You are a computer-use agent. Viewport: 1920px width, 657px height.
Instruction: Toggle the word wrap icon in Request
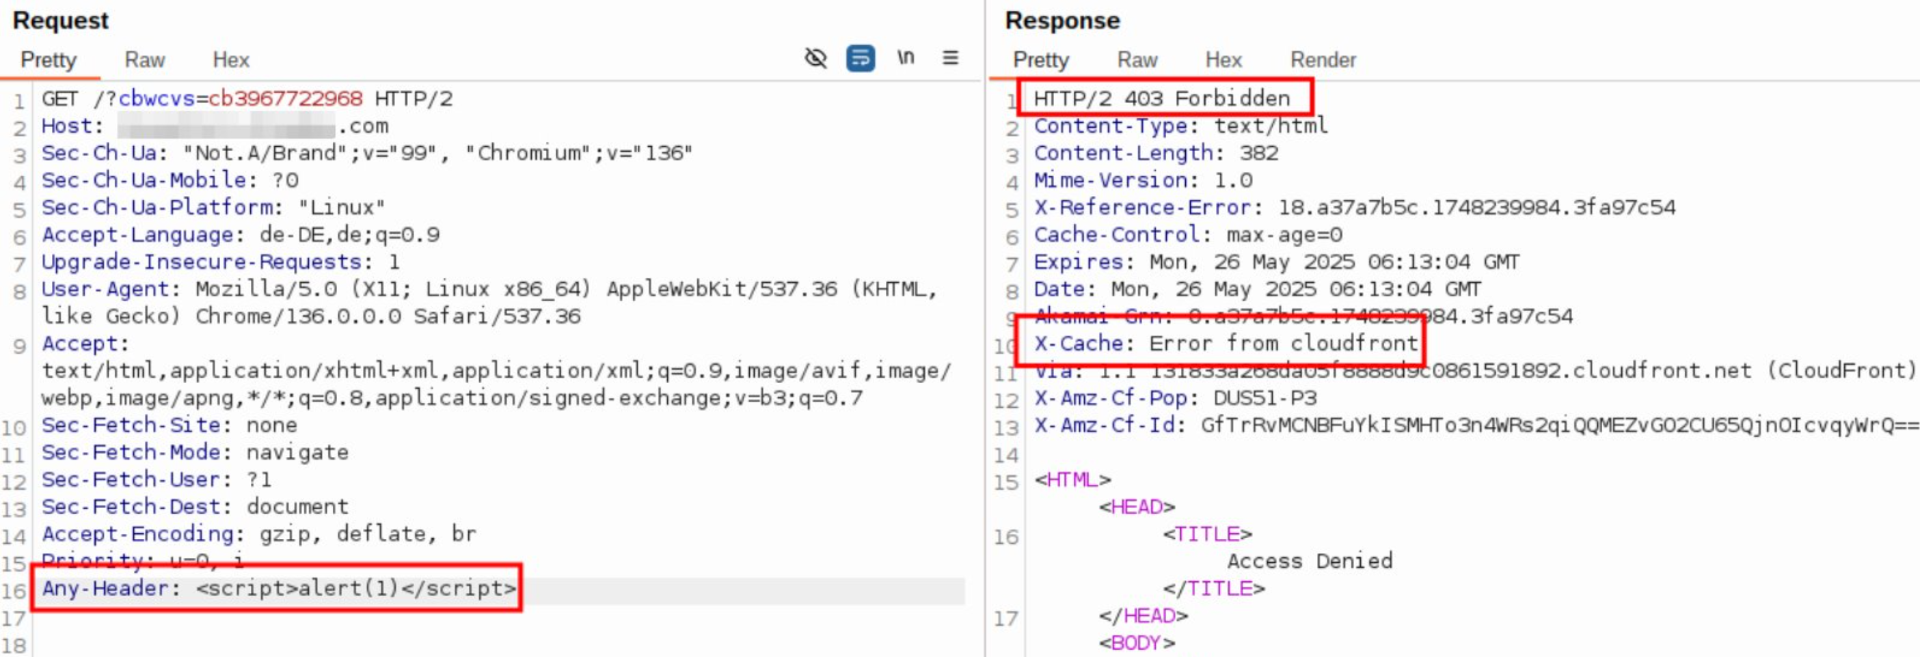pyautogui.click(x=860, y=58)
